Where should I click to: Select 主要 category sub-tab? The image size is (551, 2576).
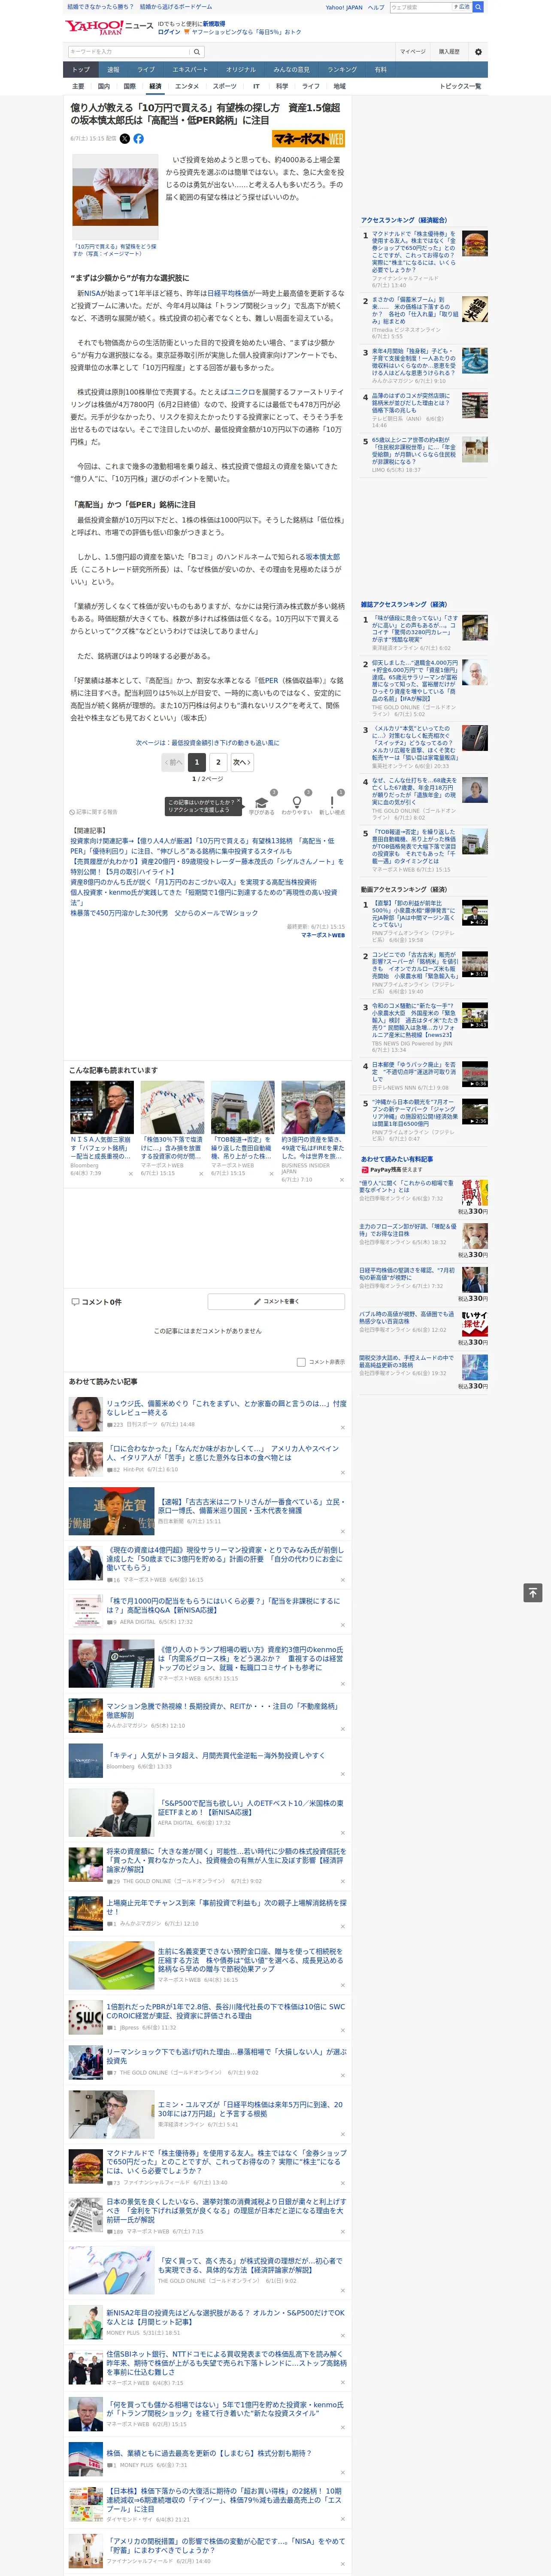[78, 86]
